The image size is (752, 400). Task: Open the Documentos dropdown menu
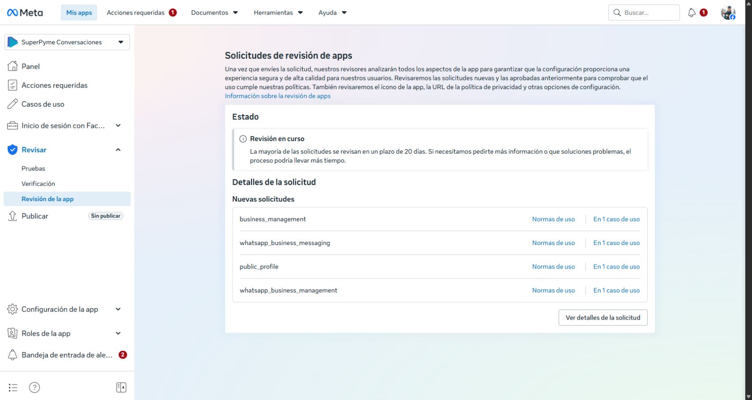[x=215, y=13]
